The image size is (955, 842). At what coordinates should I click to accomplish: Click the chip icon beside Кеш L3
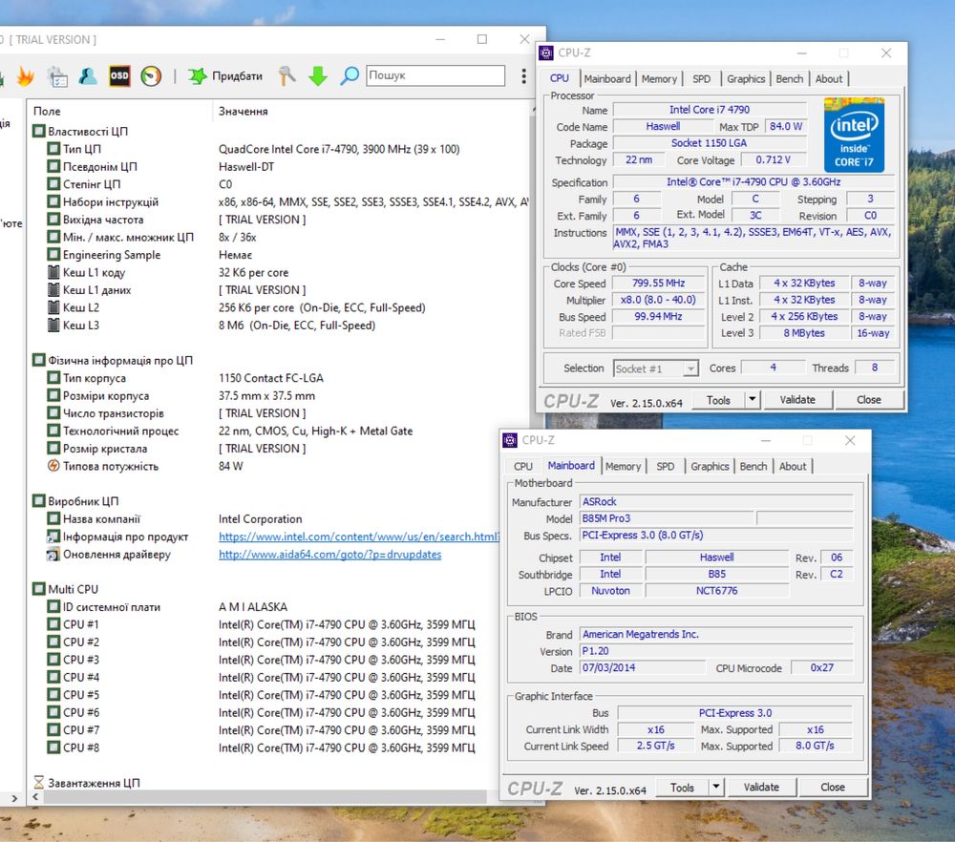(x=53, y=326)
